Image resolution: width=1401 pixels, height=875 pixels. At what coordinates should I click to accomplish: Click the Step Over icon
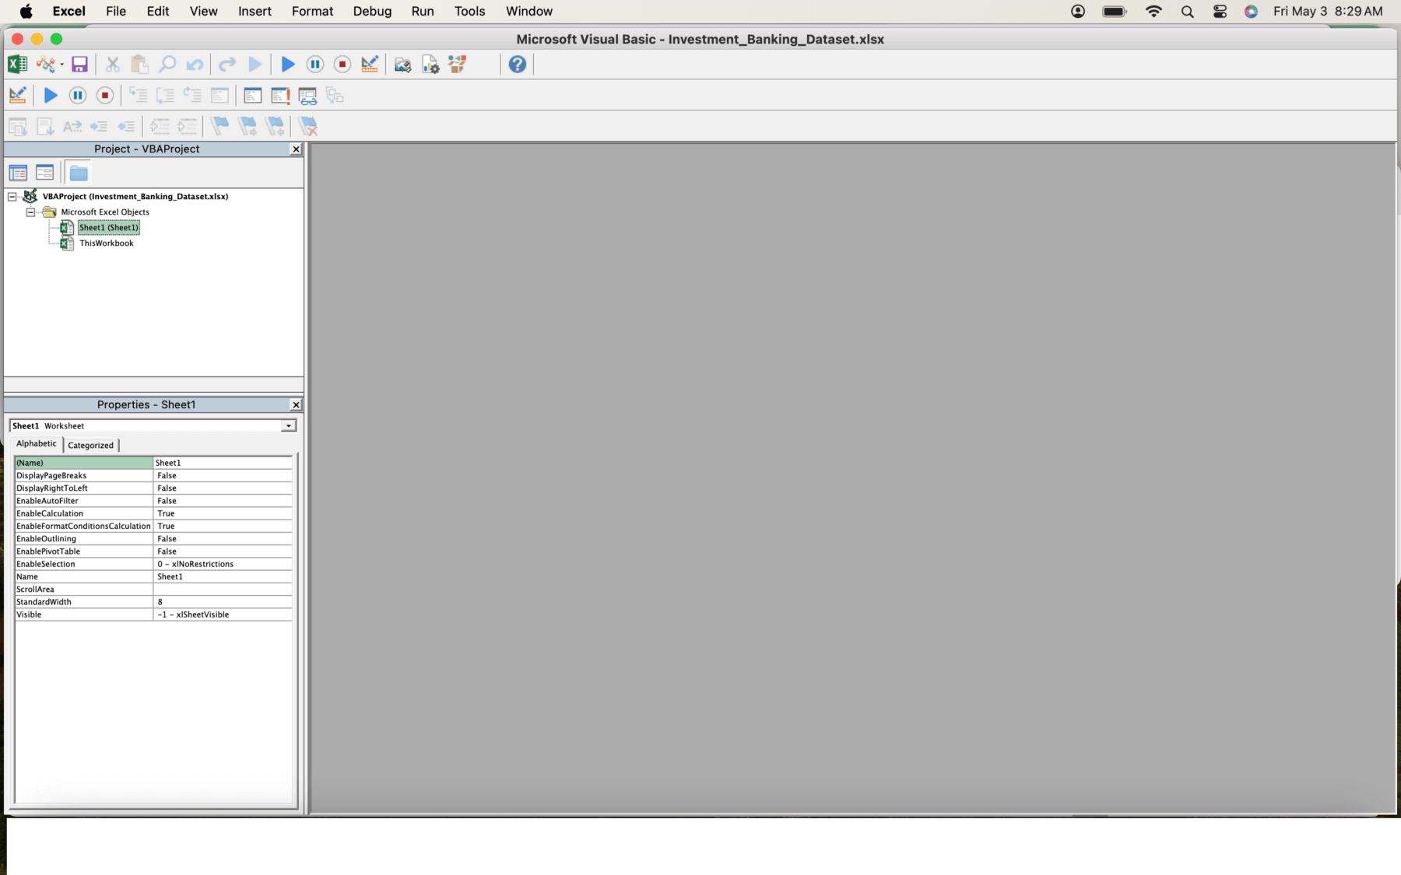[x=165, y=96]
